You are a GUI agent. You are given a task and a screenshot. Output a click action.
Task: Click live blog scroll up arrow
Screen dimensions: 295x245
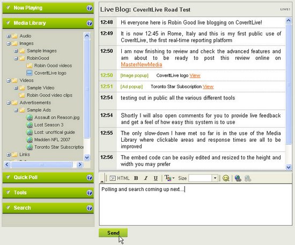coord(289,20)
